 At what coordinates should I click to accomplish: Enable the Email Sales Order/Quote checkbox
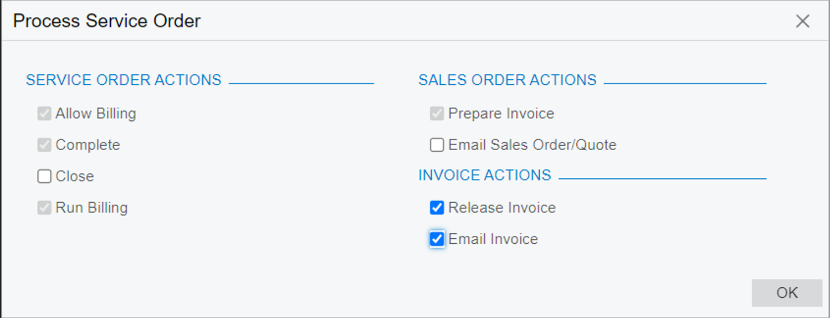tap(437, 145)
